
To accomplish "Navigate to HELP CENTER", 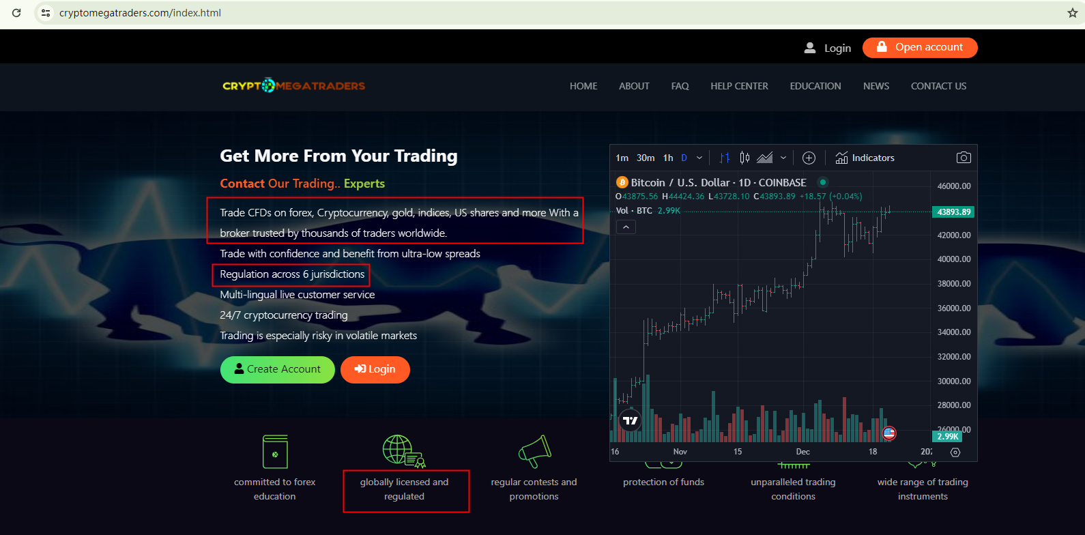I will (x=739, y=86).
